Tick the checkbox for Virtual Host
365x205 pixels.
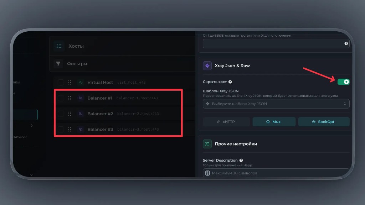click(61, 82)
